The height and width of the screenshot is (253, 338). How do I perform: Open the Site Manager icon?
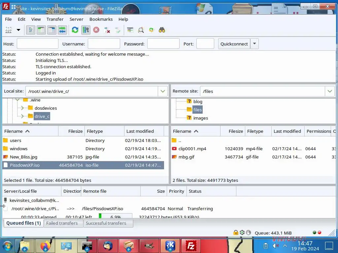8,30
